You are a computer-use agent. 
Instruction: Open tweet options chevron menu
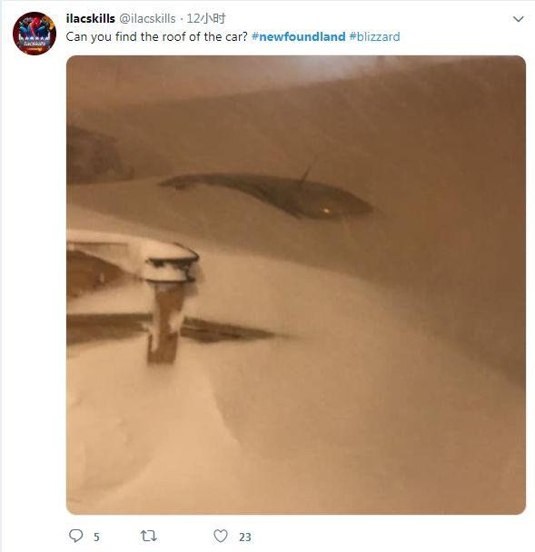coord(518,19)
